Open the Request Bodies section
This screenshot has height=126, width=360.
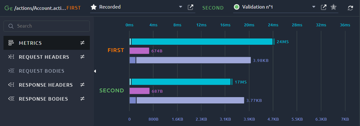[47, 71]
